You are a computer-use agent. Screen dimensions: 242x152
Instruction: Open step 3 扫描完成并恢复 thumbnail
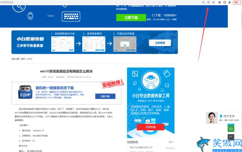click(x=125, y=44)
